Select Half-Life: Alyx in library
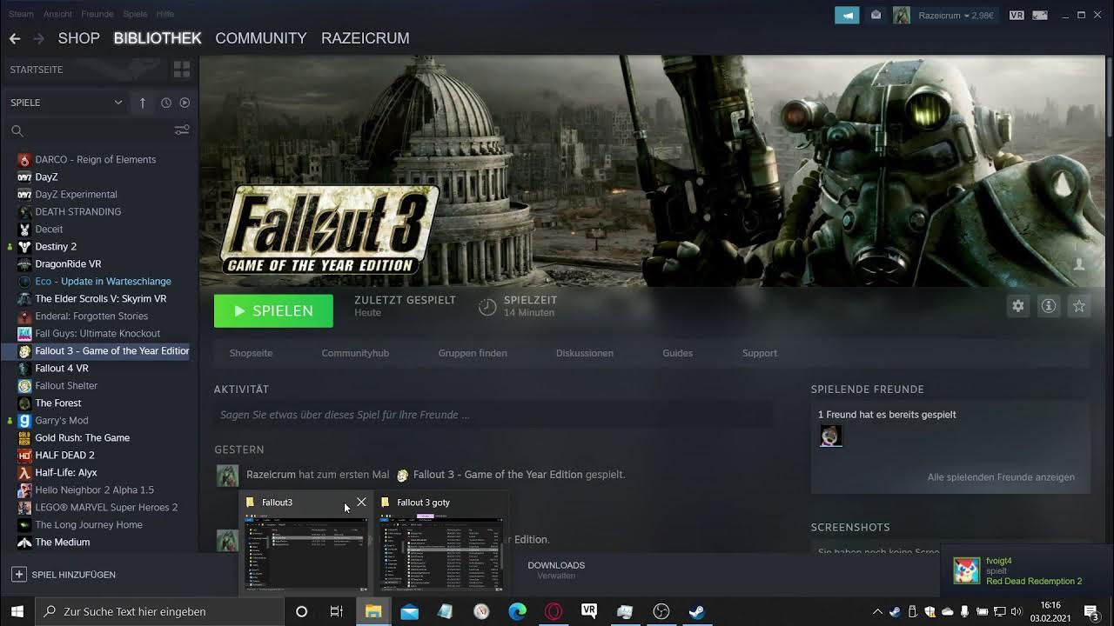Viewport: 1114px width, 626px height. coord(66,472)
